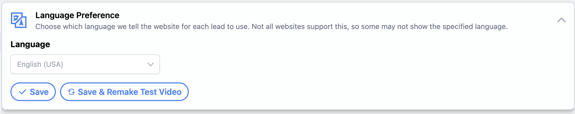Save the language preference
The width and height of the screenshot is (575, 114).
(x=33, y=92)
